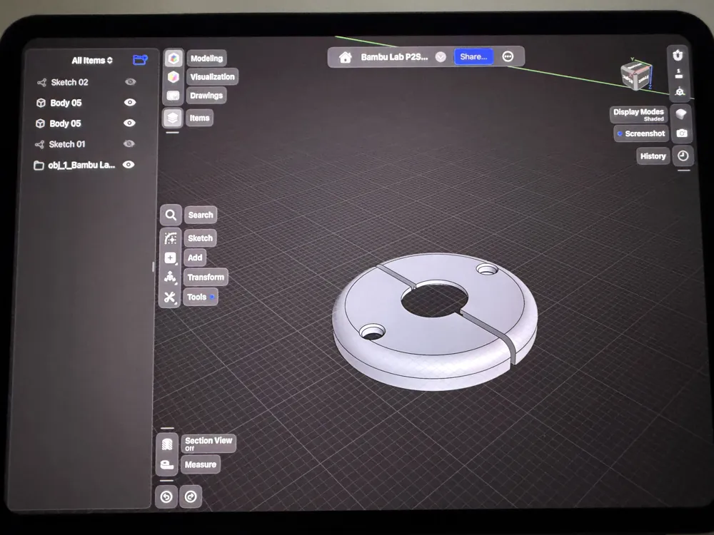The image size is (714, 535).
Task: Open the History clock icon
Action: (x=683, y=156)
